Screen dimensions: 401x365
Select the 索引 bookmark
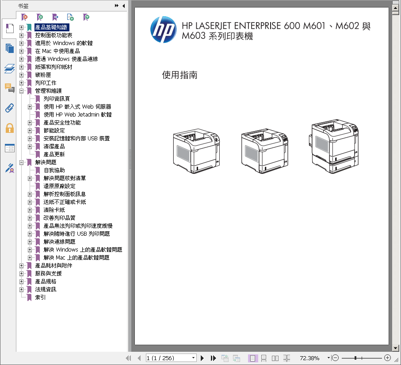40,297
